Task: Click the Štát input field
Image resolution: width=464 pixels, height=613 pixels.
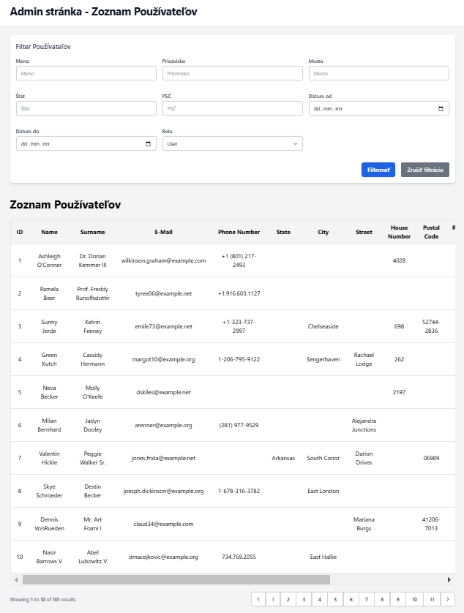Action: point(86,108)
